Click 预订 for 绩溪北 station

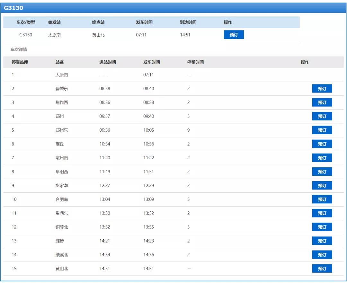tap(322, 255)
